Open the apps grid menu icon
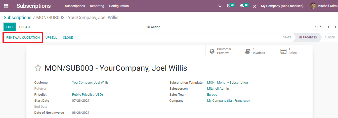 (x=6, y=6)
